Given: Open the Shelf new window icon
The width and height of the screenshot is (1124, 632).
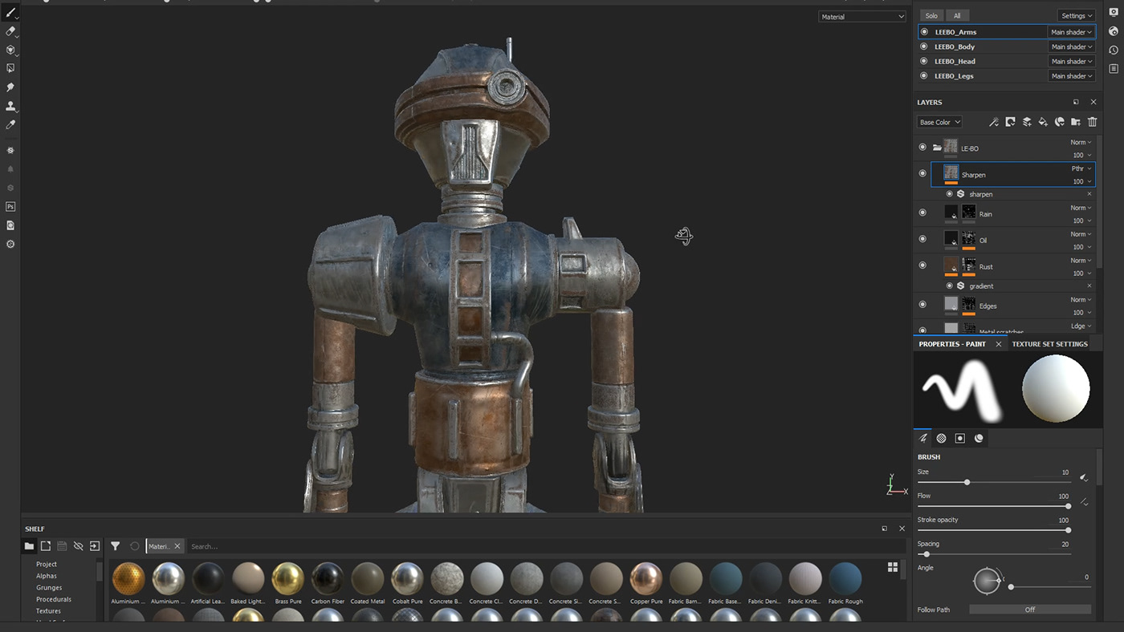Looking at the screenshot, I should [884, 529].
